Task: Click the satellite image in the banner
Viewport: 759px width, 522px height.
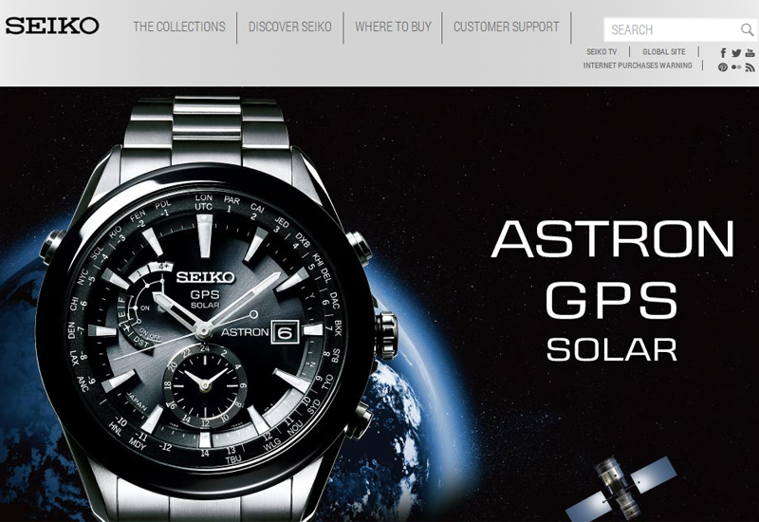Action: coord(621,487)
